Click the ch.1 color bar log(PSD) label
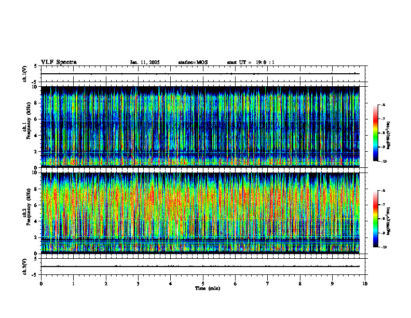Screen dimensions: 411x318 coord(389,136)
